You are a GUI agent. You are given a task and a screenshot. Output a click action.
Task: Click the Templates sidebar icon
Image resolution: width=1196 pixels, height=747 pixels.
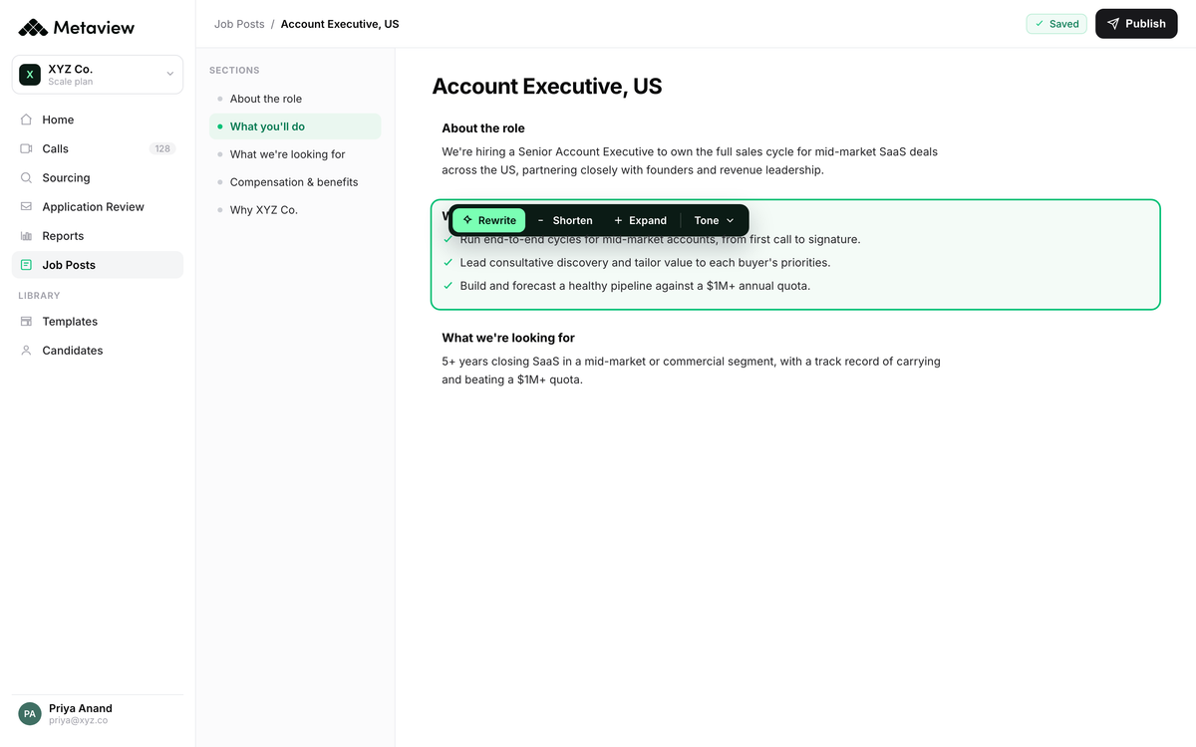(x=26, y=322)
